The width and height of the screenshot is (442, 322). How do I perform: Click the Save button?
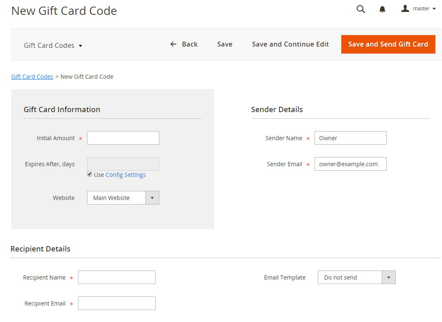pyautogui.click(x=225, y=44)
